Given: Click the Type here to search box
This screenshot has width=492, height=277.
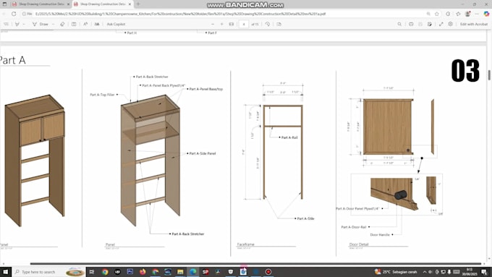Looking at the screenshot, I should [48, 272].
